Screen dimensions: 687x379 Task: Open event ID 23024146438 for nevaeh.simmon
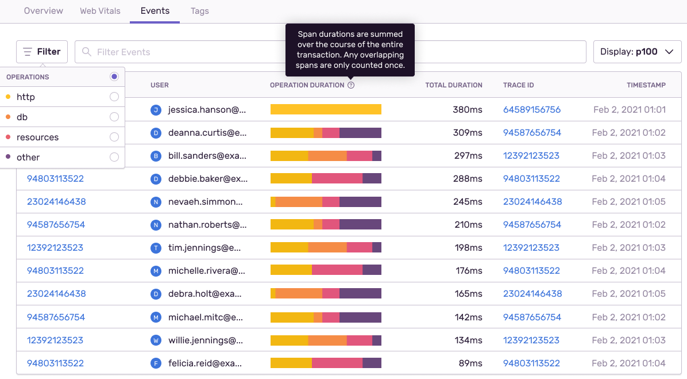[x=56, y=202]
